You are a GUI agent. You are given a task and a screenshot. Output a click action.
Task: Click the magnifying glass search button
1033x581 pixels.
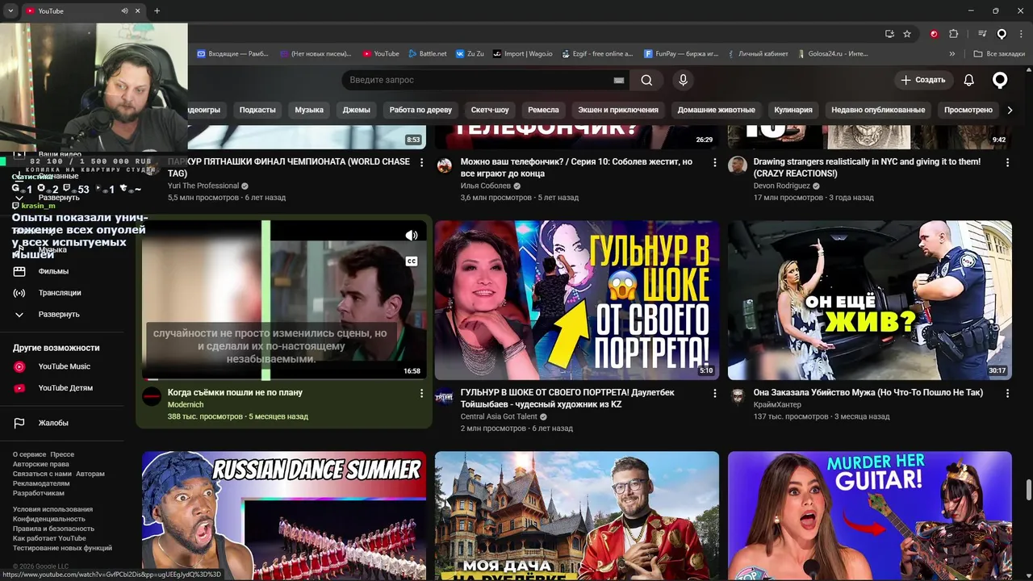click(x=646, y=80)
